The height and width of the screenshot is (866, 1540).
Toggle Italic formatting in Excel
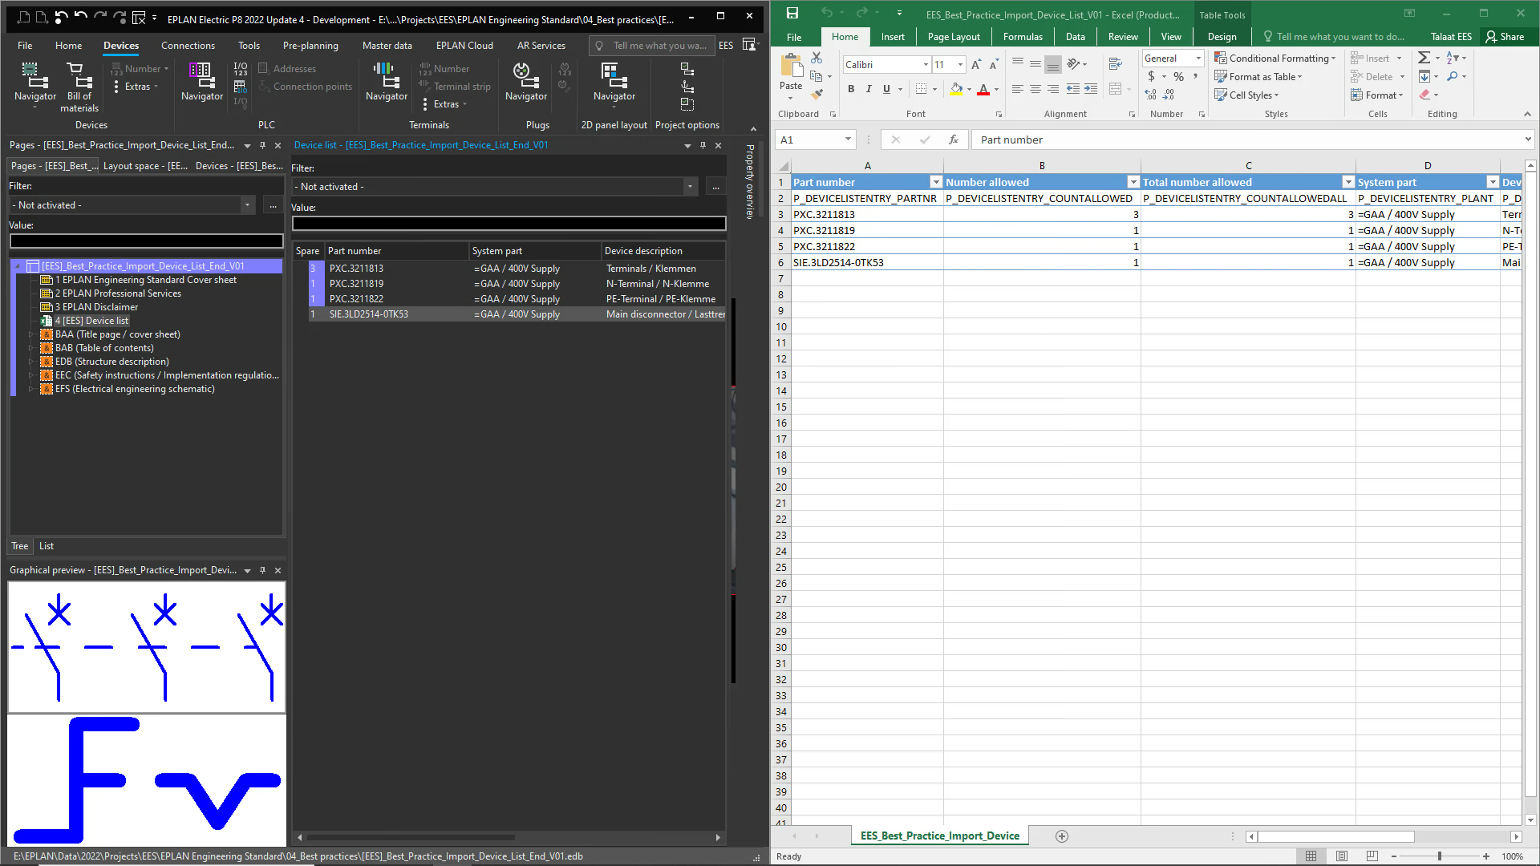tap(869, 89)
